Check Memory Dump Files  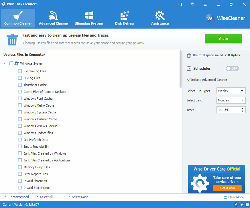tap(20, 167)
